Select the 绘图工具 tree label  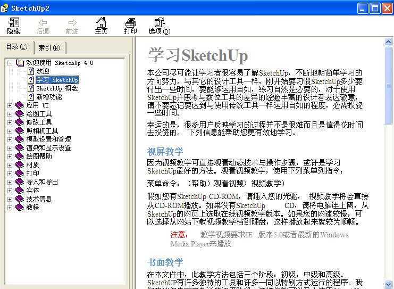39,114
